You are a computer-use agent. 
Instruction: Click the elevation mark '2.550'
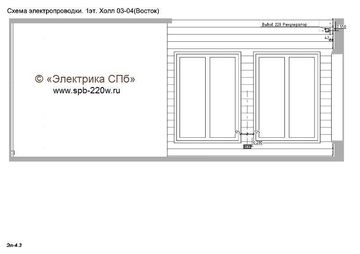point(342,26)
